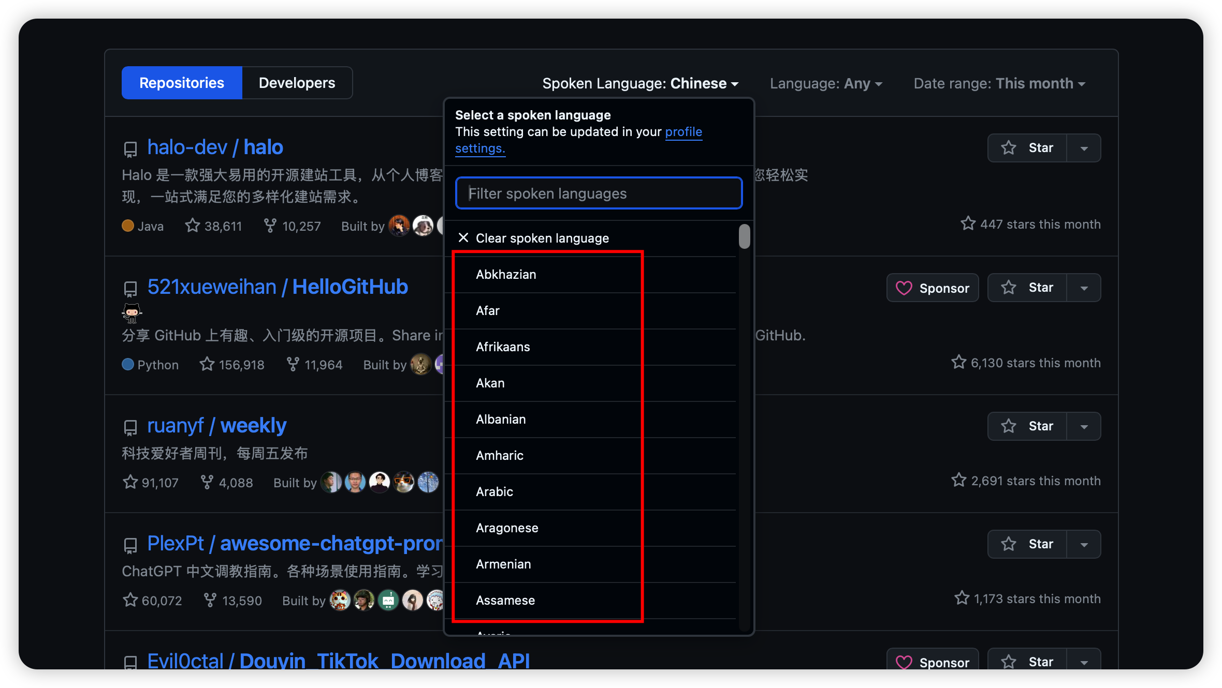Click the ruanyf / weekly repository icon
1222x688 pixels.
[x=130, y=427]
